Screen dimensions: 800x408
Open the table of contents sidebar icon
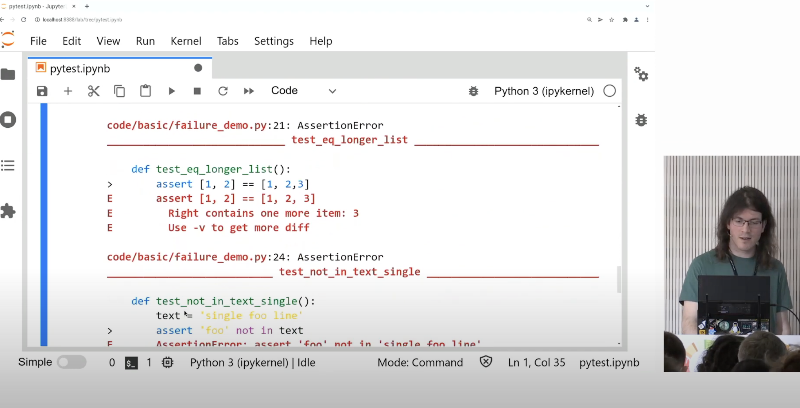[8, 166]
